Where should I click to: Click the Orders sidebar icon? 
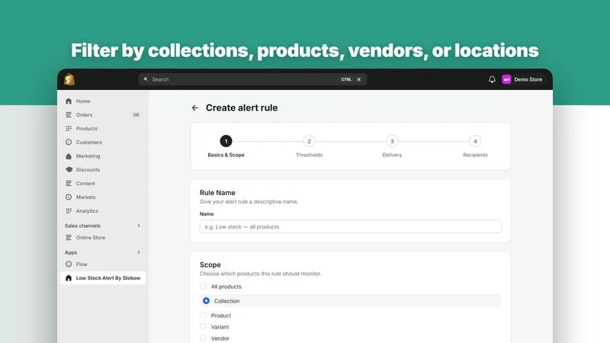[x=69, y=115]
